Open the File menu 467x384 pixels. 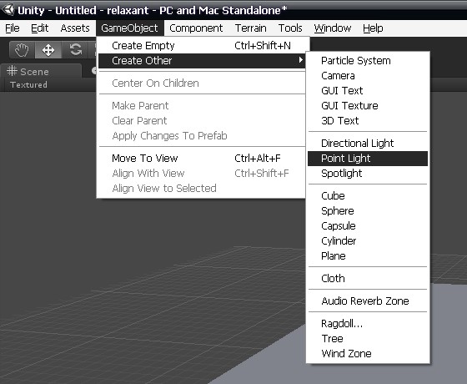pos(13,28)
